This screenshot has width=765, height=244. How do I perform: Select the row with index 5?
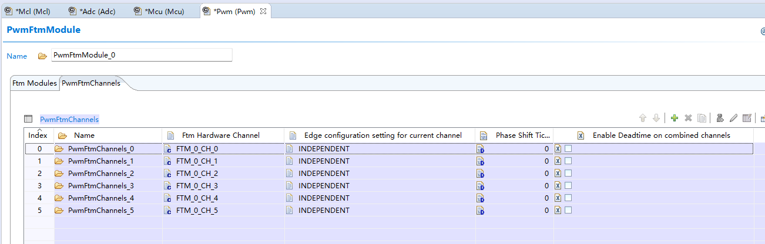(39, 211)
